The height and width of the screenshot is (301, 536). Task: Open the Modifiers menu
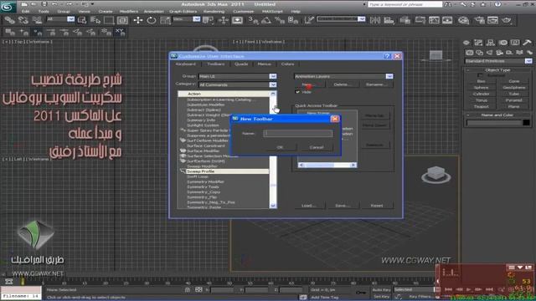point(129,11)
